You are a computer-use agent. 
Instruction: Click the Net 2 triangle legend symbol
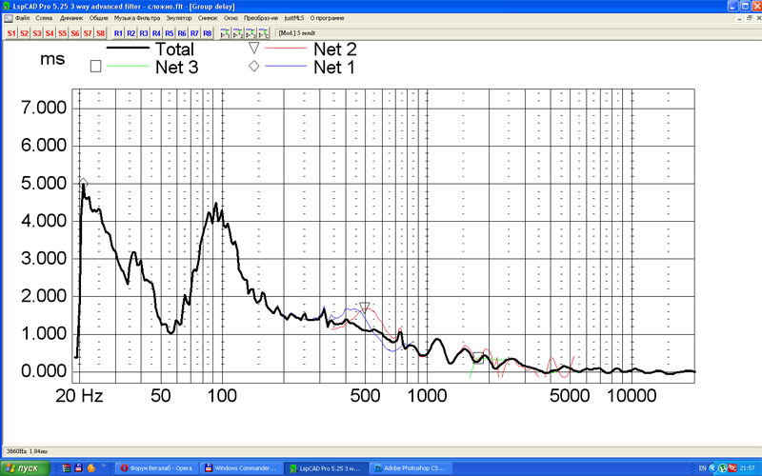(x=254, y=47)
